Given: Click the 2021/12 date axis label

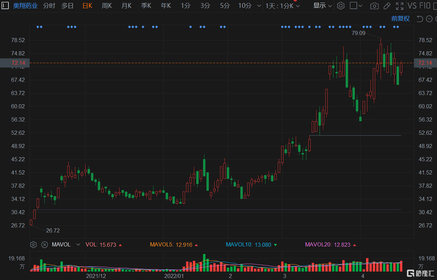Looking at the screenshot, I should click(96, 276).
